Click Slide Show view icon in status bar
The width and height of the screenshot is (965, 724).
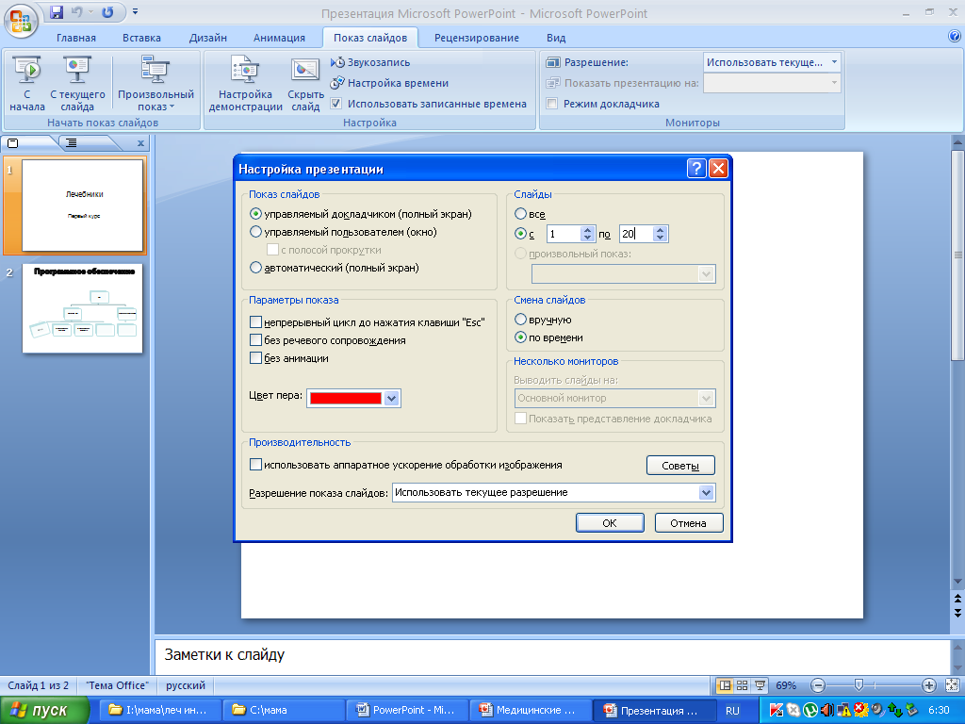tap(761, 685)
